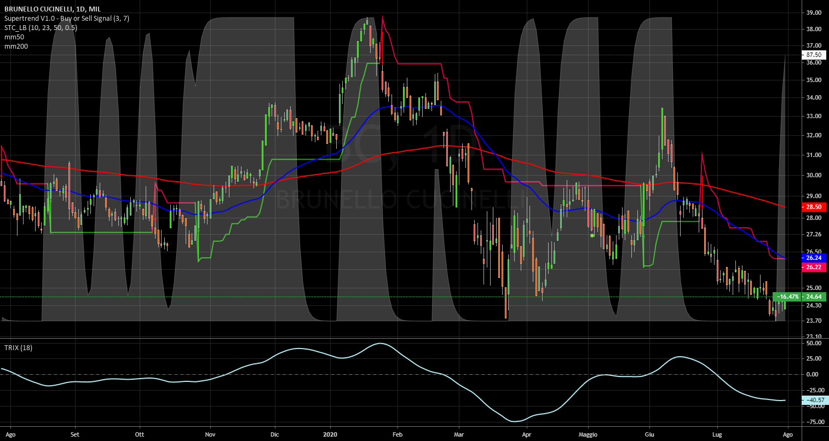Click the Nov month label on time axis
This screenshot has height=441, width=829.
[x=210, y=435]
